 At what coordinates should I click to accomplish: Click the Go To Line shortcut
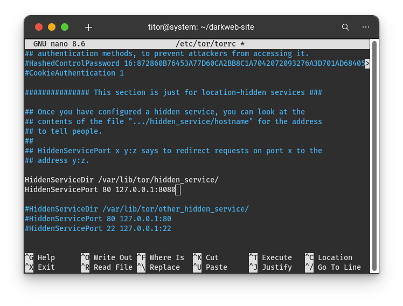click(x=339, y=267)
